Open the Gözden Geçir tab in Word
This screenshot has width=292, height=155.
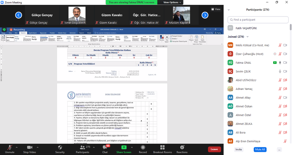(62, 33)
